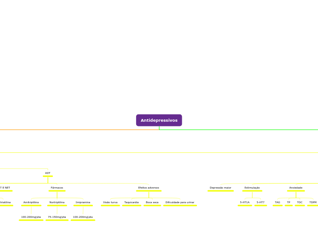The image size is (318, 238).
Task: Select the Depressão maior node
Action: coord(220,188)
